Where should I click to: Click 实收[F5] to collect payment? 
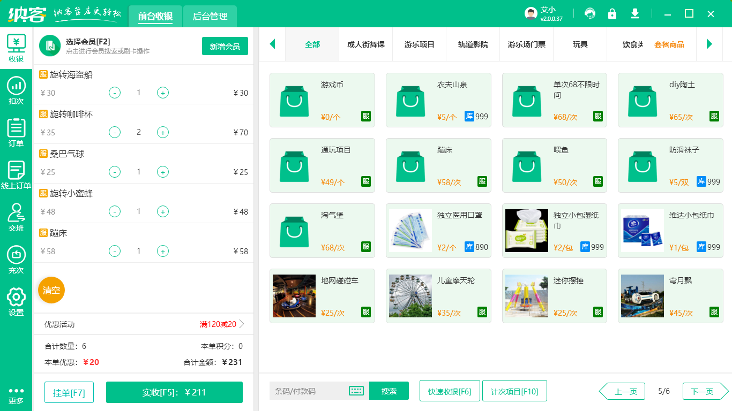click(174, 392)
